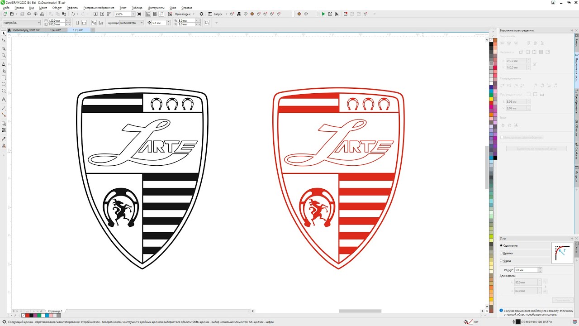Pick the yellow swatch in the color palette
Screen dimensions: 579x326
491,99
